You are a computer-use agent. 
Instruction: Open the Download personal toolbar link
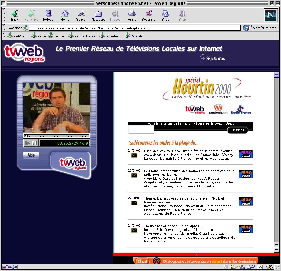[110, 36]
